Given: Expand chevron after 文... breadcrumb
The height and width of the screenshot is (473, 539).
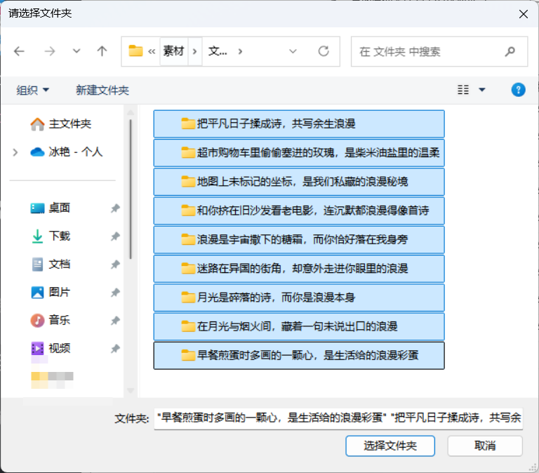Looking at the screenshot, I should pyautogui.click(x=240, y=51).
